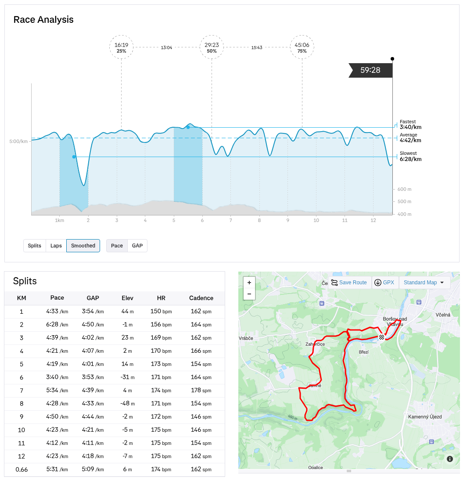Select the Smoothed chart view
467x480 pixels.
tap(83, 246)
